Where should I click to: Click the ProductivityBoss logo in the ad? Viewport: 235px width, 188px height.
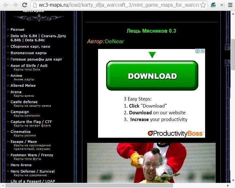pos(176,133)
